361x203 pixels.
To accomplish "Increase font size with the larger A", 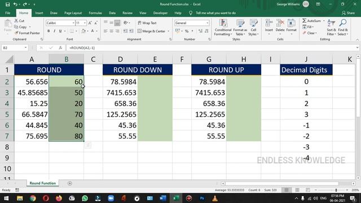I will click(x=90, y=23).
